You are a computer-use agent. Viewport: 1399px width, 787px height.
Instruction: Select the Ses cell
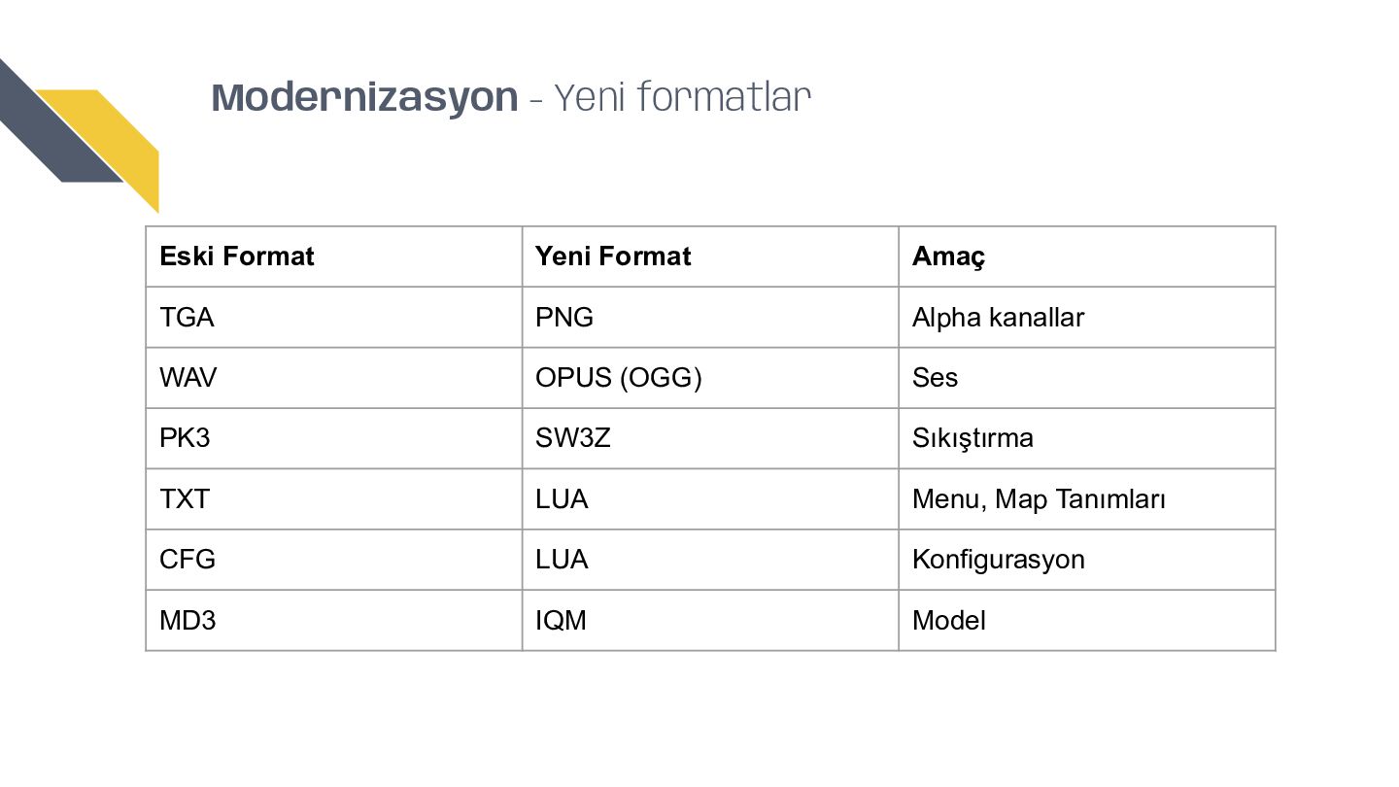point(1086,378)
